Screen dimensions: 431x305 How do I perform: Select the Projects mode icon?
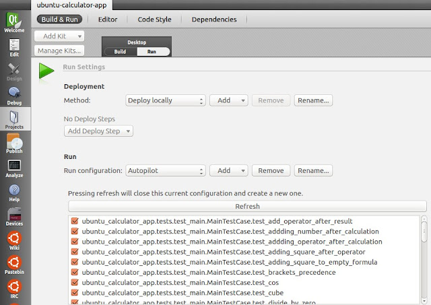click(x=14, y=120)
